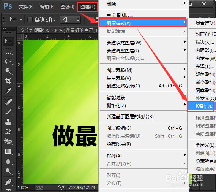The width and height of the screenshot is (216, 192).
Task: Select the Lasso tool
Action: click(8, 61)
